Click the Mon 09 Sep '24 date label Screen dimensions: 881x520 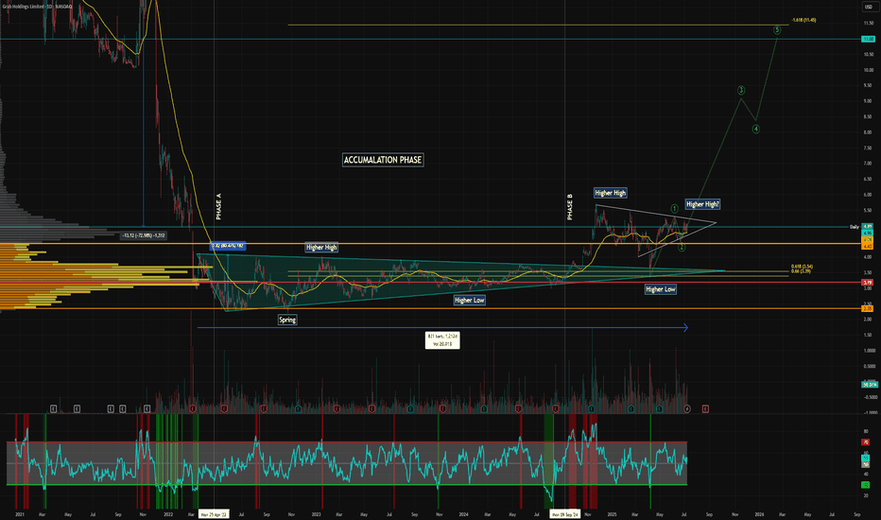point(564,514)
